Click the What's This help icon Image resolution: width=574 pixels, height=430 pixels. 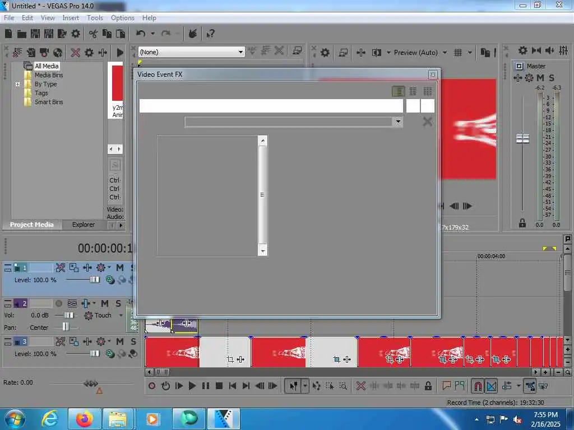coord(210,34)
